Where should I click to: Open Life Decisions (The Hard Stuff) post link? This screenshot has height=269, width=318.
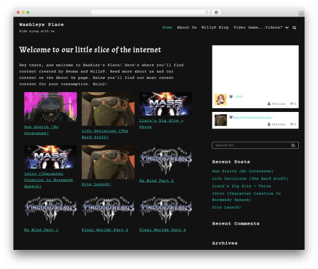tap(105, 134)
